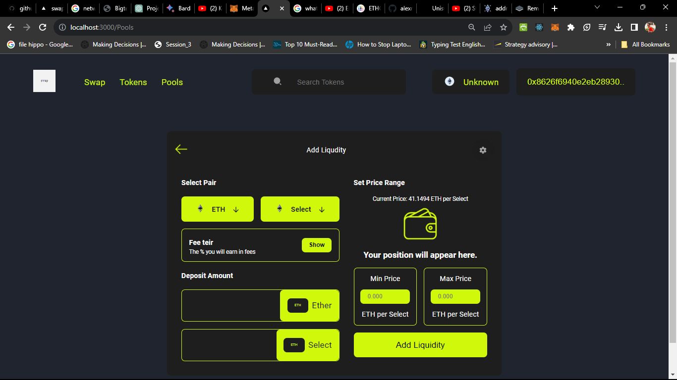Open the Session_3 bookmark
The image size is (677, 380).
(173, 44)
